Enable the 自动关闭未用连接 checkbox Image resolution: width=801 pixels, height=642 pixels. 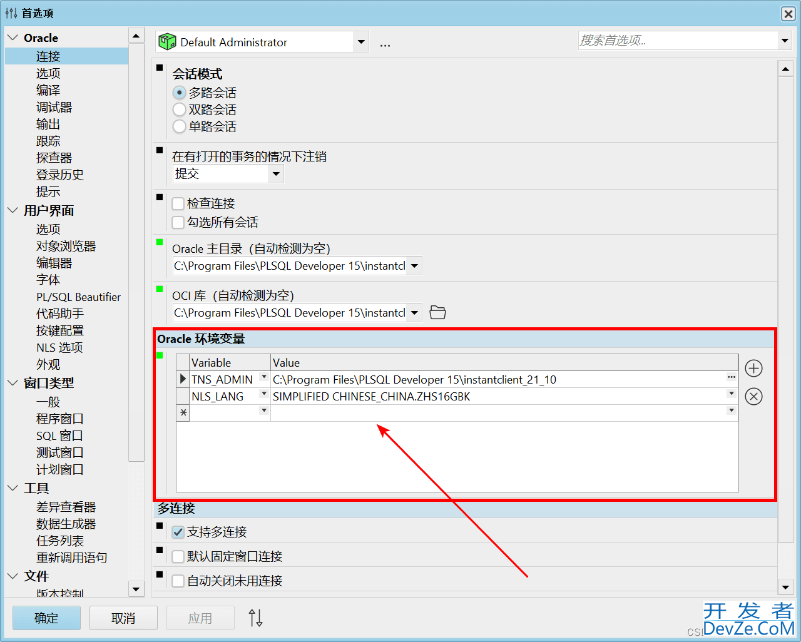coord(178,581)
